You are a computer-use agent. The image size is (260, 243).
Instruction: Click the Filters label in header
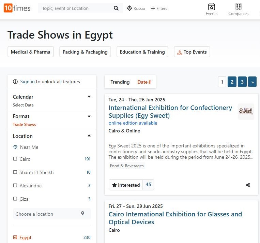click(x=162, y=8)
